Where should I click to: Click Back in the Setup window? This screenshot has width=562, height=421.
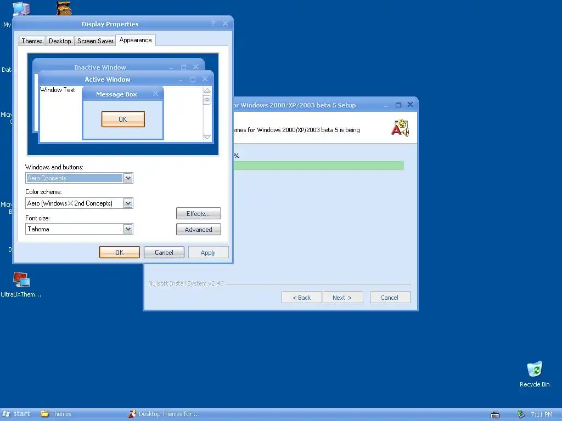[x=301, y=298]
